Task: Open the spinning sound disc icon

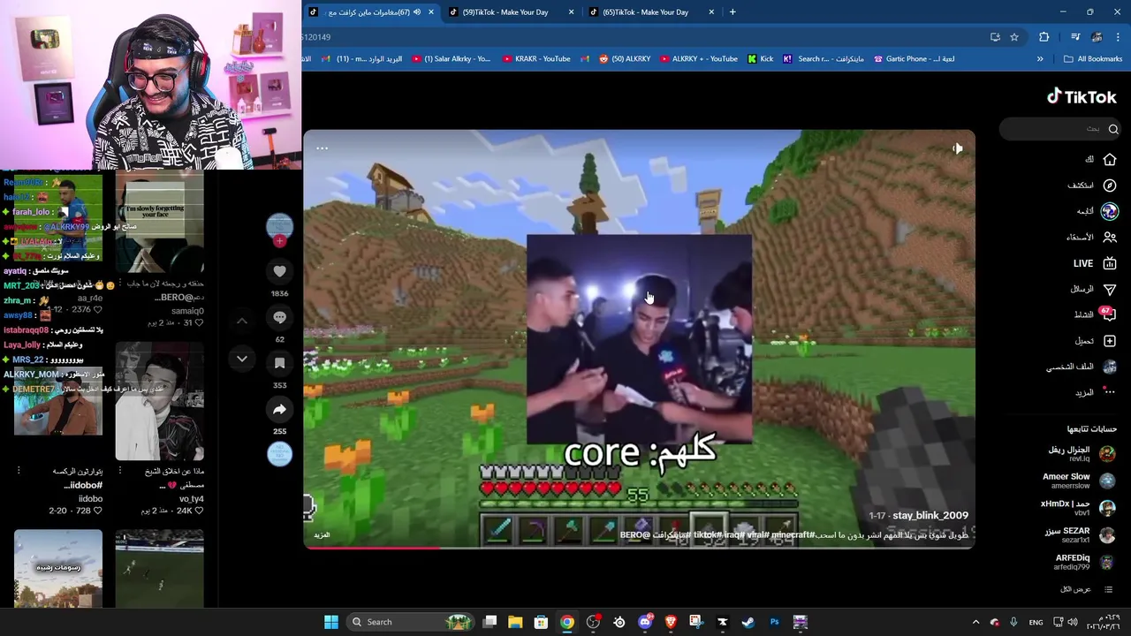Action: coord(279,453)
